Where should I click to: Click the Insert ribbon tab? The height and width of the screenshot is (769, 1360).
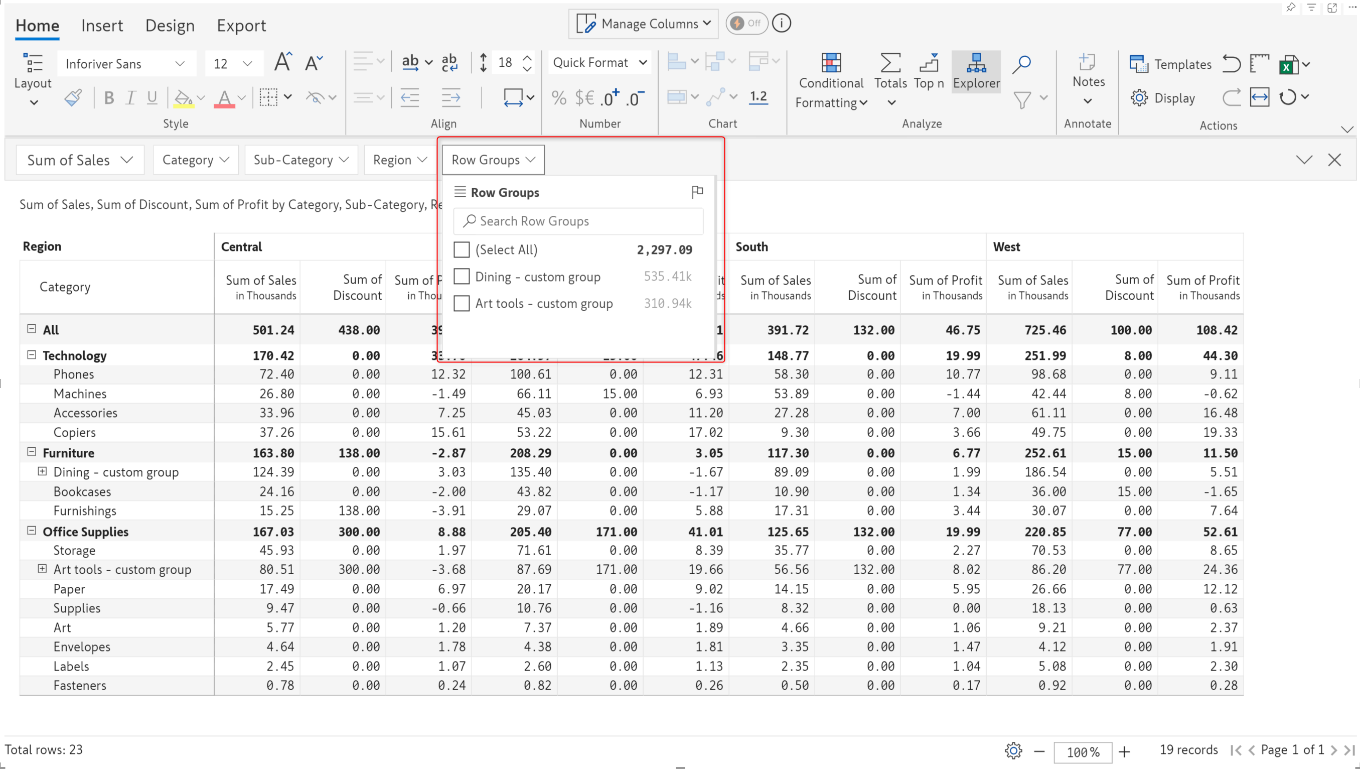click(102, 25)
